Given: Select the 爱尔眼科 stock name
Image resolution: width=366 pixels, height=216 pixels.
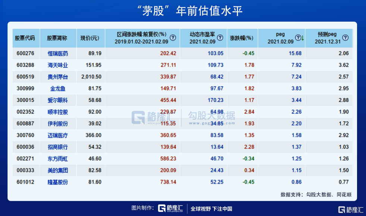Looking at the screenshot, I should (x=58, y=100).
